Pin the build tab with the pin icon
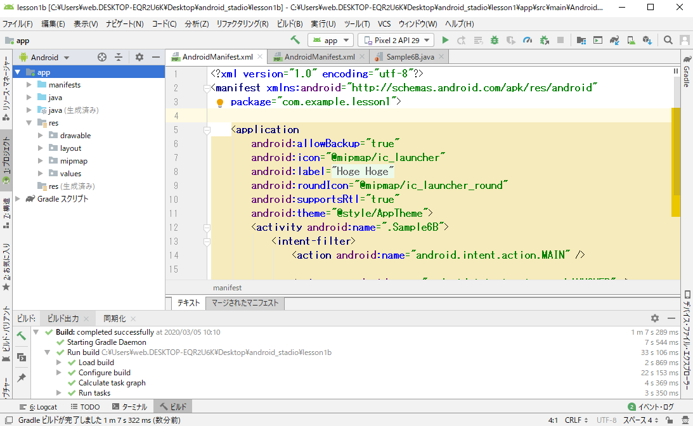Image resolution: width=693 pixels, height=426 pixels. pos(21,378)
